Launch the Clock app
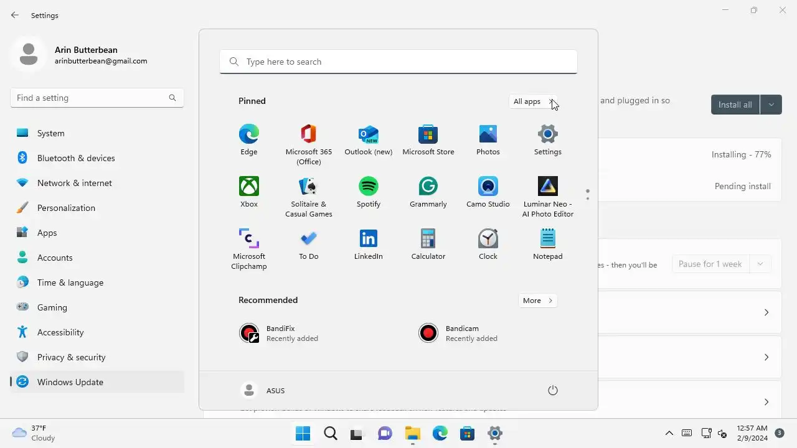 point(488,245)
